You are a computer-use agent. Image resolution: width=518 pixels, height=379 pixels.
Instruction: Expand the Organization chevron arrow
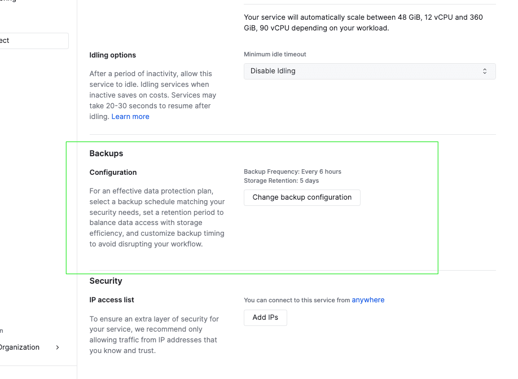click(58, 347)
